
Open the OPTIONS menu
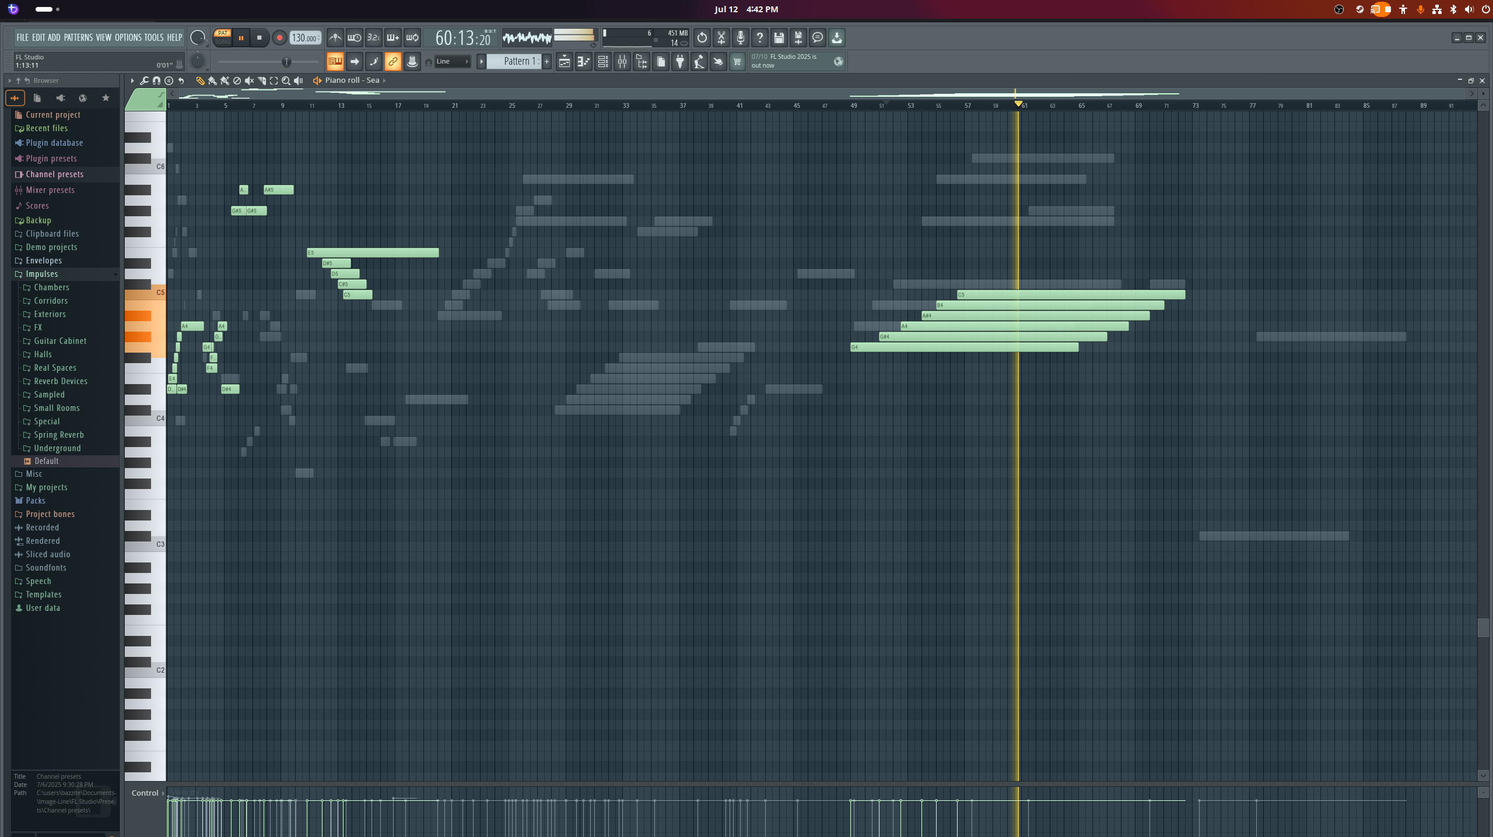click(x=128, y=37)
